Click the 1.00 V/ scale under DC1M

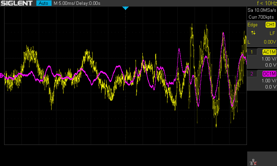tap(269, 81)
